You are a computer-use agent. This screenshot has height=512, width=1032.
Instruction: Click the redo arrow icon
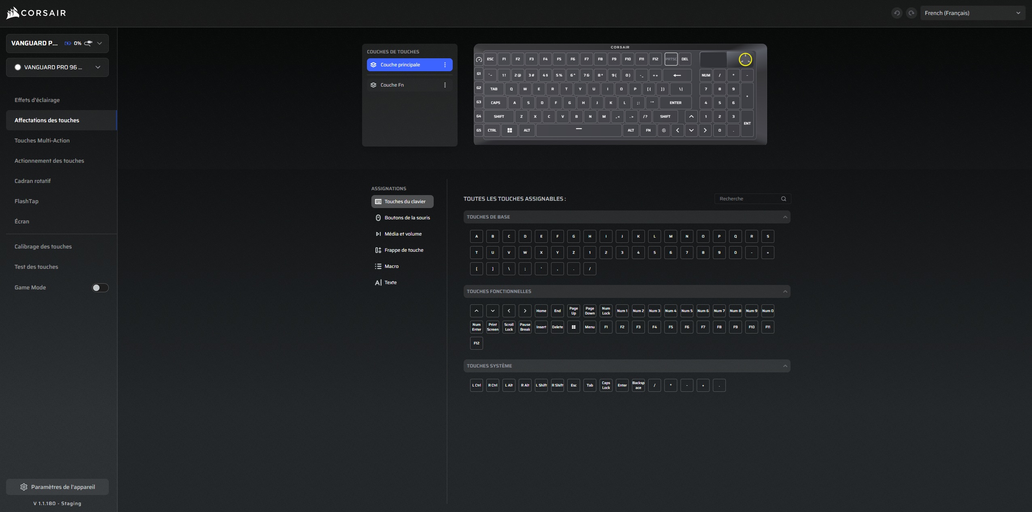point(911,13)
